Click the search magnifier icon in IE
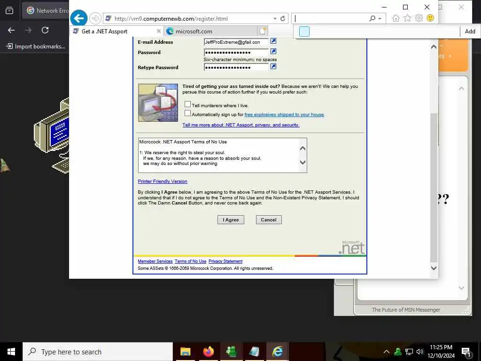 tap(372, 18)
